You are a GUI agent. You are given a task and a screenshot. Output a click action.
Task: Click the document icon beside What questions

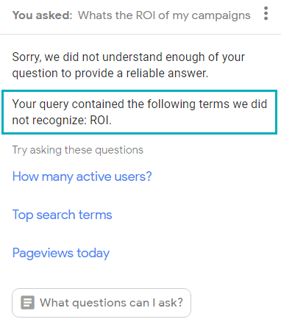point(27,303)
